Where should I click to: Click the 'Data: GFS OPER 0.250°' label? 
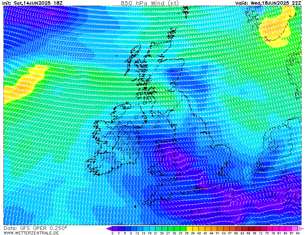coord(35,228)
